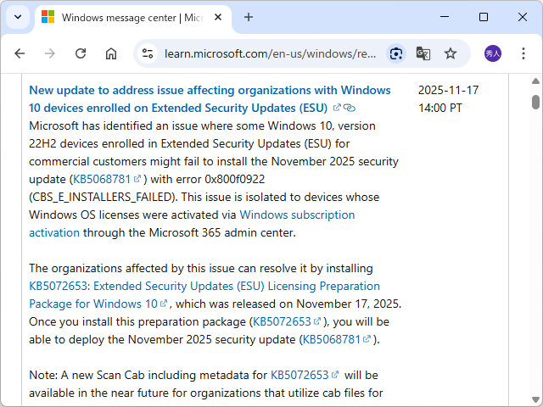The width and height of the screenshot is (543, 407).
Task: Bookmark this tab with star icon
Action: coord(451,53)
